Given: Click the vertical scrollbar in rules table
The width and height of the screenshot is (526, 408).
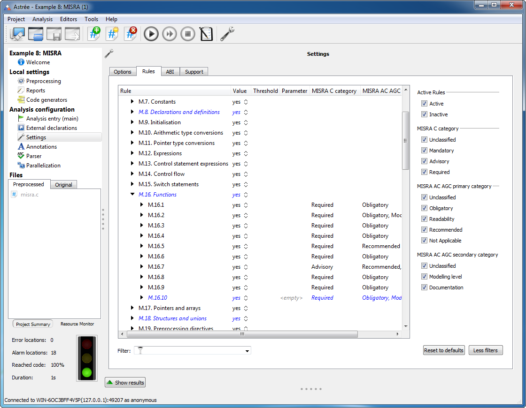Looking at the screenshot, I should [406, 141].
